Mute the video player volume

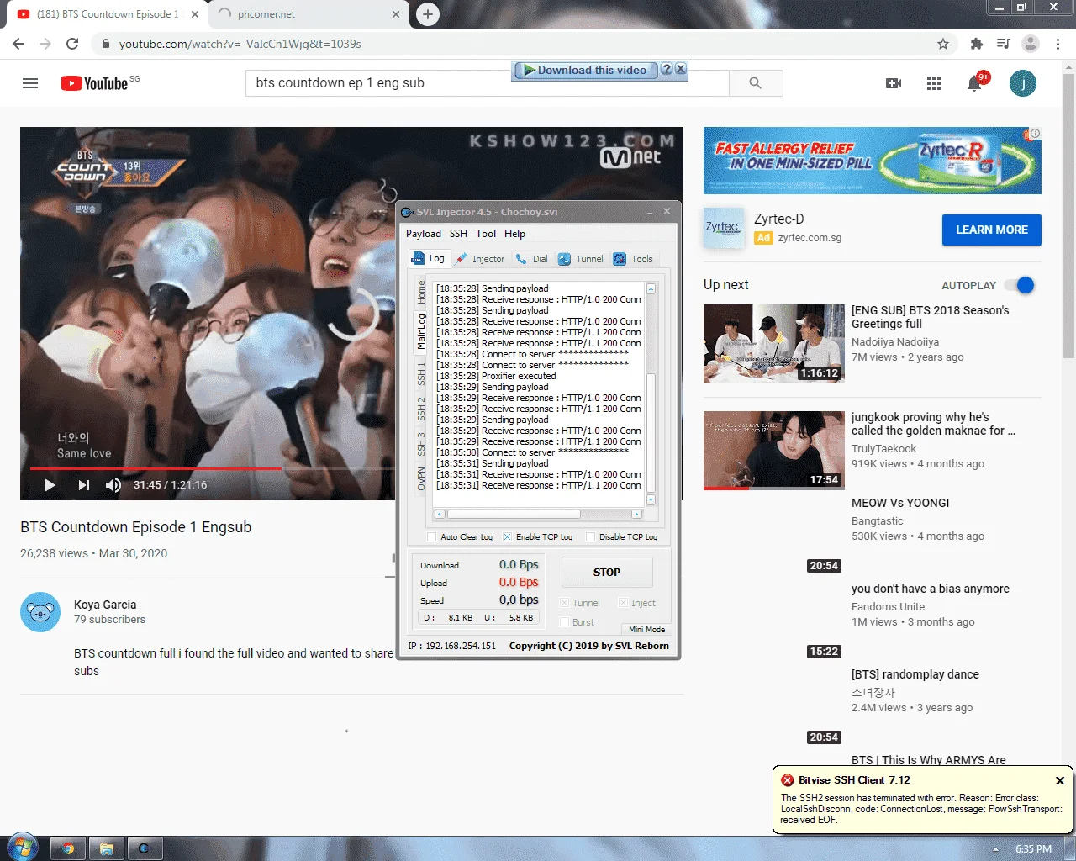coord(113,484)
